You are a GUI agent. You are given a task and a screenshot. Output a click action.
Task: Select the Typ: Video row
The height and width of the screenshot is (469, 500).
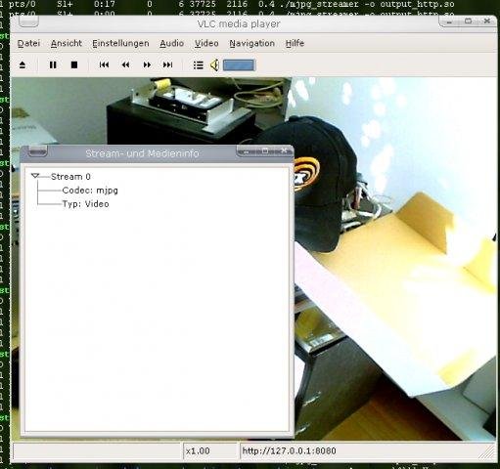85,204
